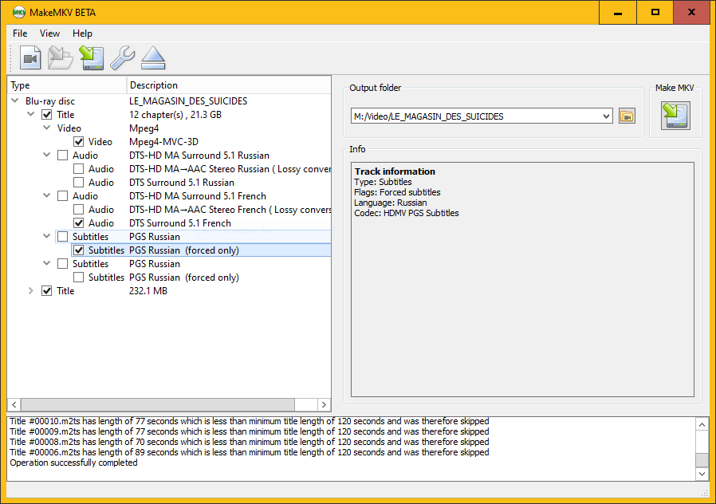The image size is (716, 504).
Task: Minimize the MakeMKV window
Action: (x=618, y=13)
